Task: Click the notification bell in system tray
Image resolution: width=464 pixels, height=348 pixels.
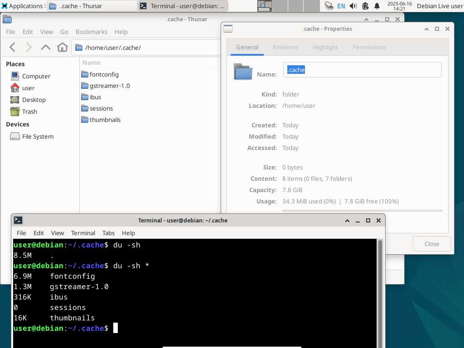Action: click(377, 6)
